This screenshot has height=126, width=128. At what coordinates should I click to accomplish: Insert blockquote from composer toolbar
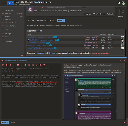(18, 65)
